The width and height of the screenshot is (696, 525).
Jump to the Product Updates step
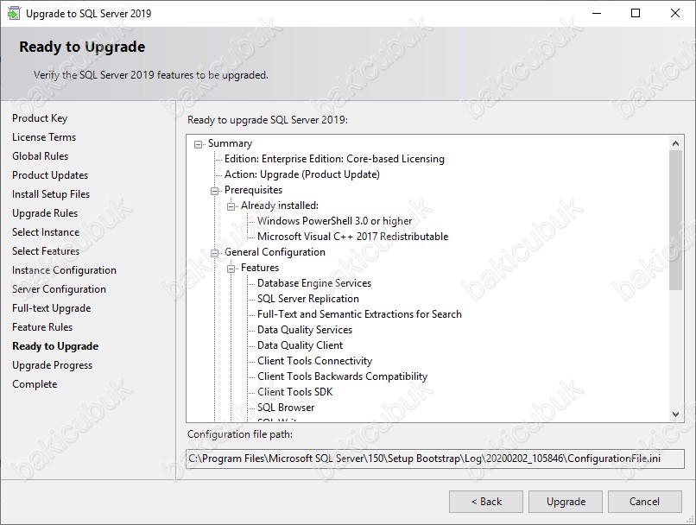pos(50,175)
